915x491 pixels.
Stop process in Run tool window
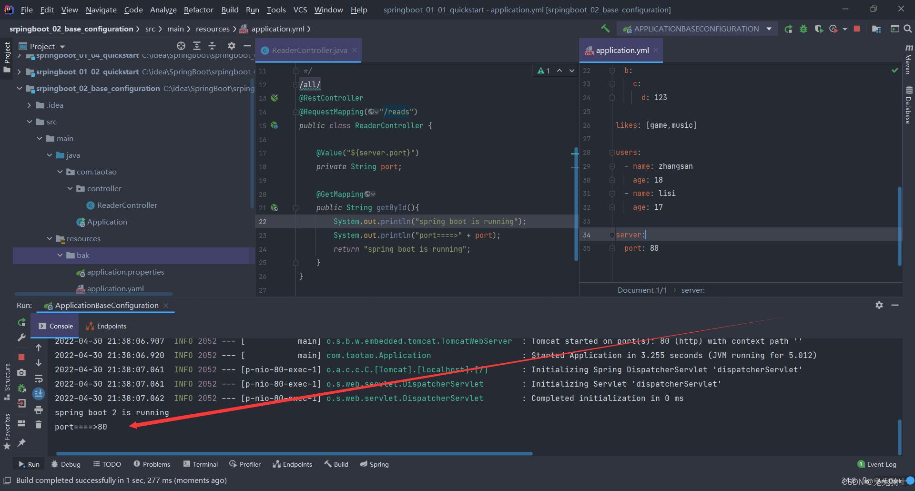click(21, 357)
